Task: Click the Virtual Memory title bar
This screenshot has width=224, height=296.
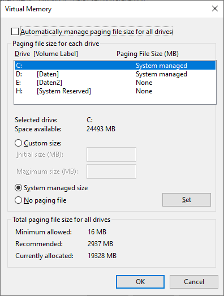Action: 106,9
